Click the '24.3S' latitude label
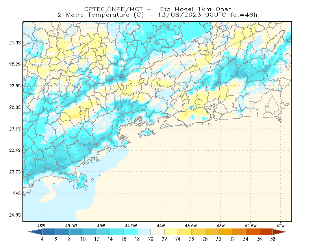This screenshot has height=243, width=315. point(15,215)
